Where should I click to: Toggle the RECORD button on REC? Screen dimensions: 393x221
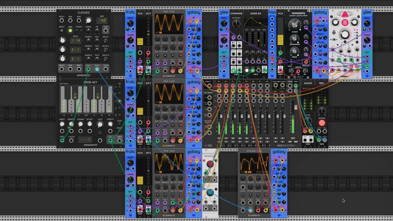tap(322, 123)
